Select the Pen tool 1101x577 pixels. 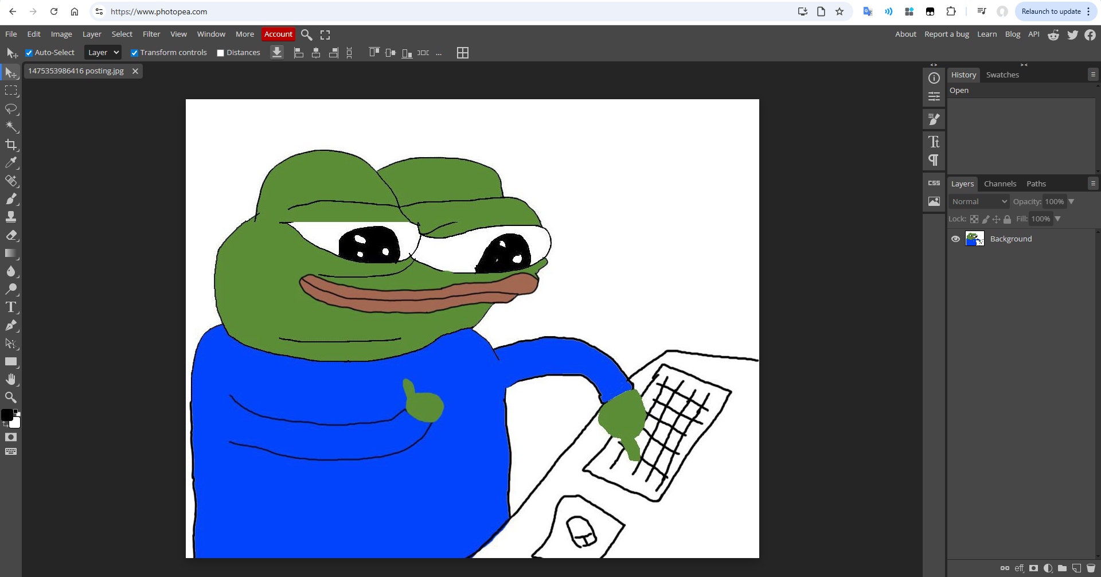click(11, 325)
